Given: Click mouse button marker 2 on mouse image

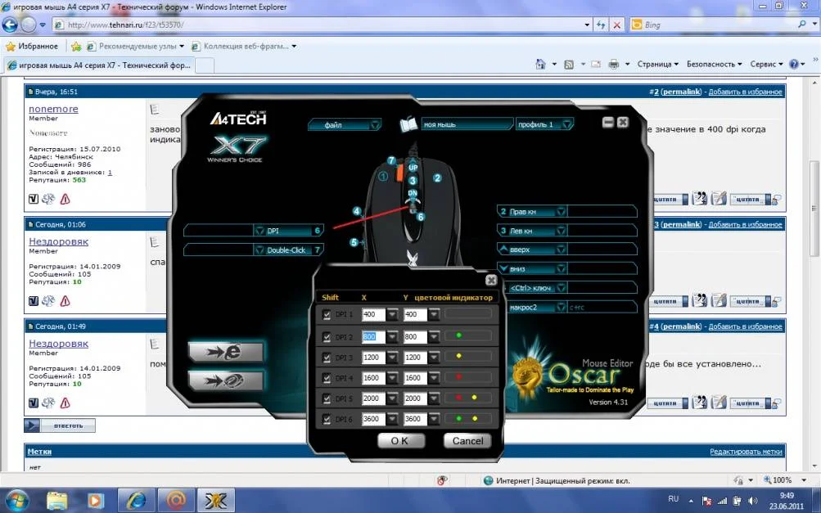Looking at the screenshot, I should pyautogui.click(x=437, y=178).
